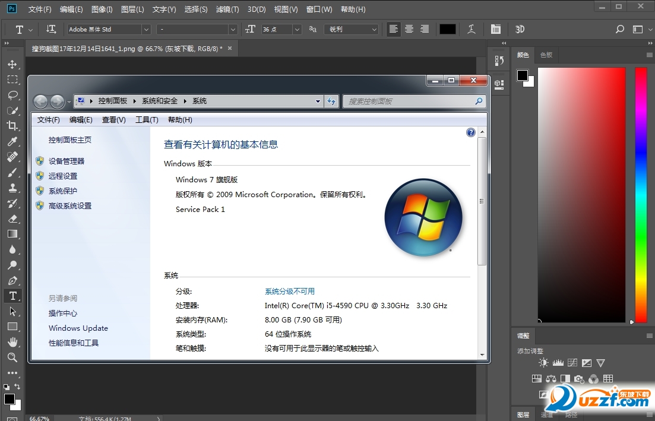
Task: Select the Crop tool
Action: [x=12, y=126]
